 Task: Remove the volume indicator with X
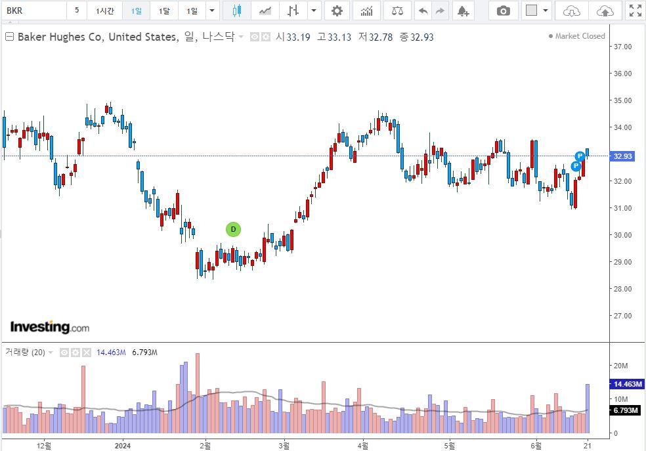pyautogui.click(x=87, y=353)
